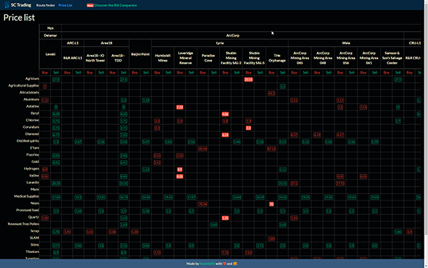Select highlighted Astatine buy price at Loveridge Mineral Reserve
The width and height of the screenshot is (428, 268).
pyautogui.click(x=180, y=107)
